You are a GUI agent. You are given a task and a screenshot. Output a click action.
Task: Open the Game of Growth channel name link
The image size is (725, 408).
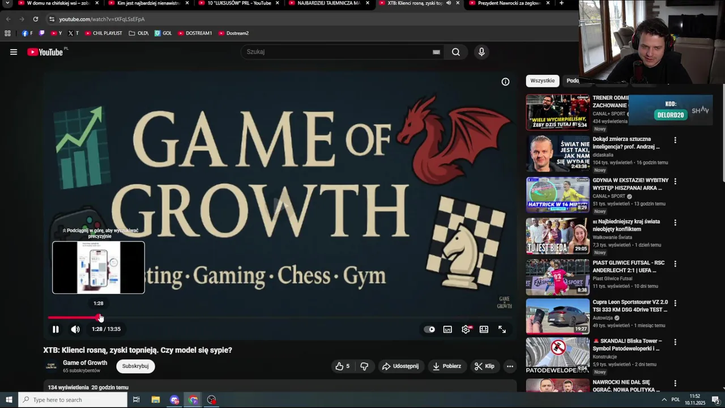pyautogui.click(x=85, y=363)
